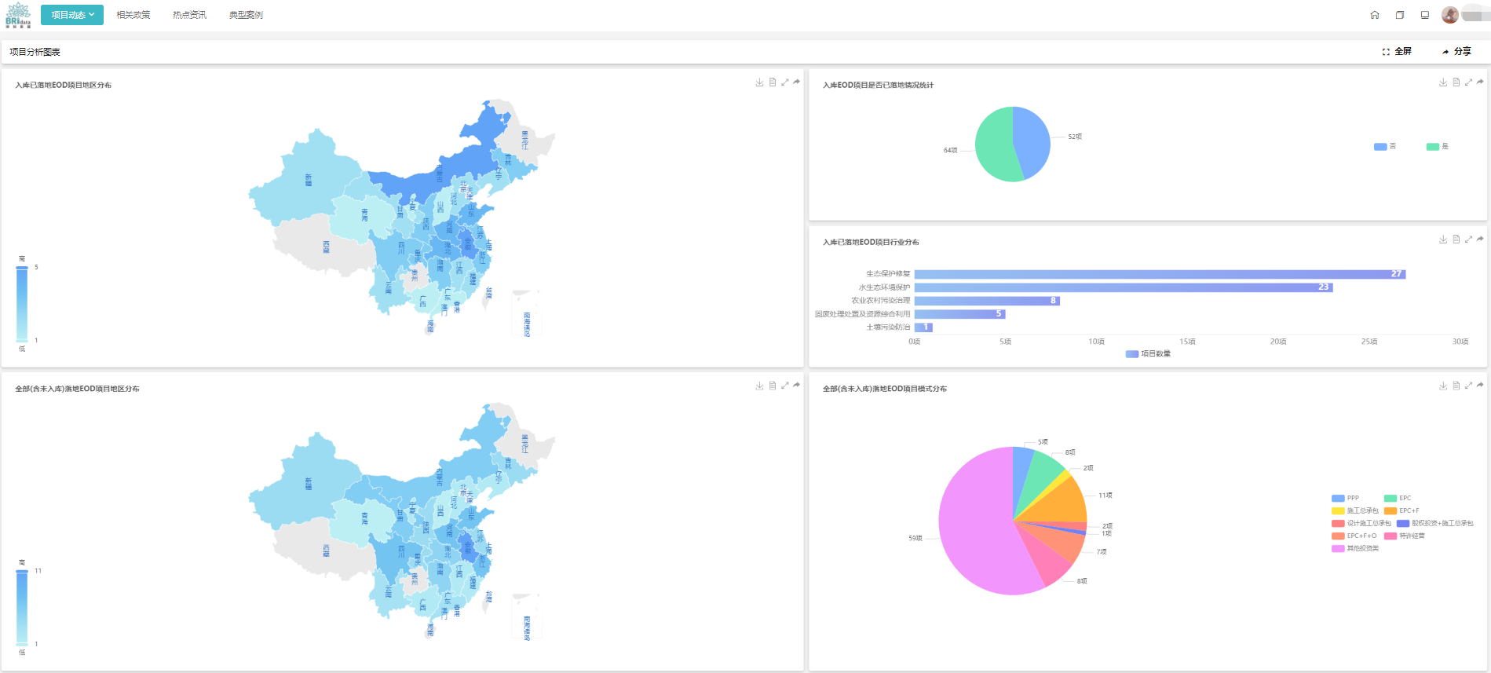The image size is (1491, 673).
Task: Click the 全屏 fullscreen button
Action: 1397,52
